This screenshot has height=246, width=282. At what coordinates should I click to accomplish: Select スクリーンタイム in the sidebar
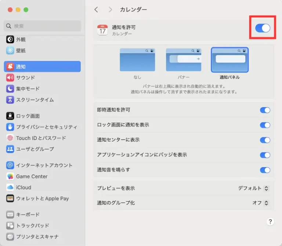tap(35, 100)
